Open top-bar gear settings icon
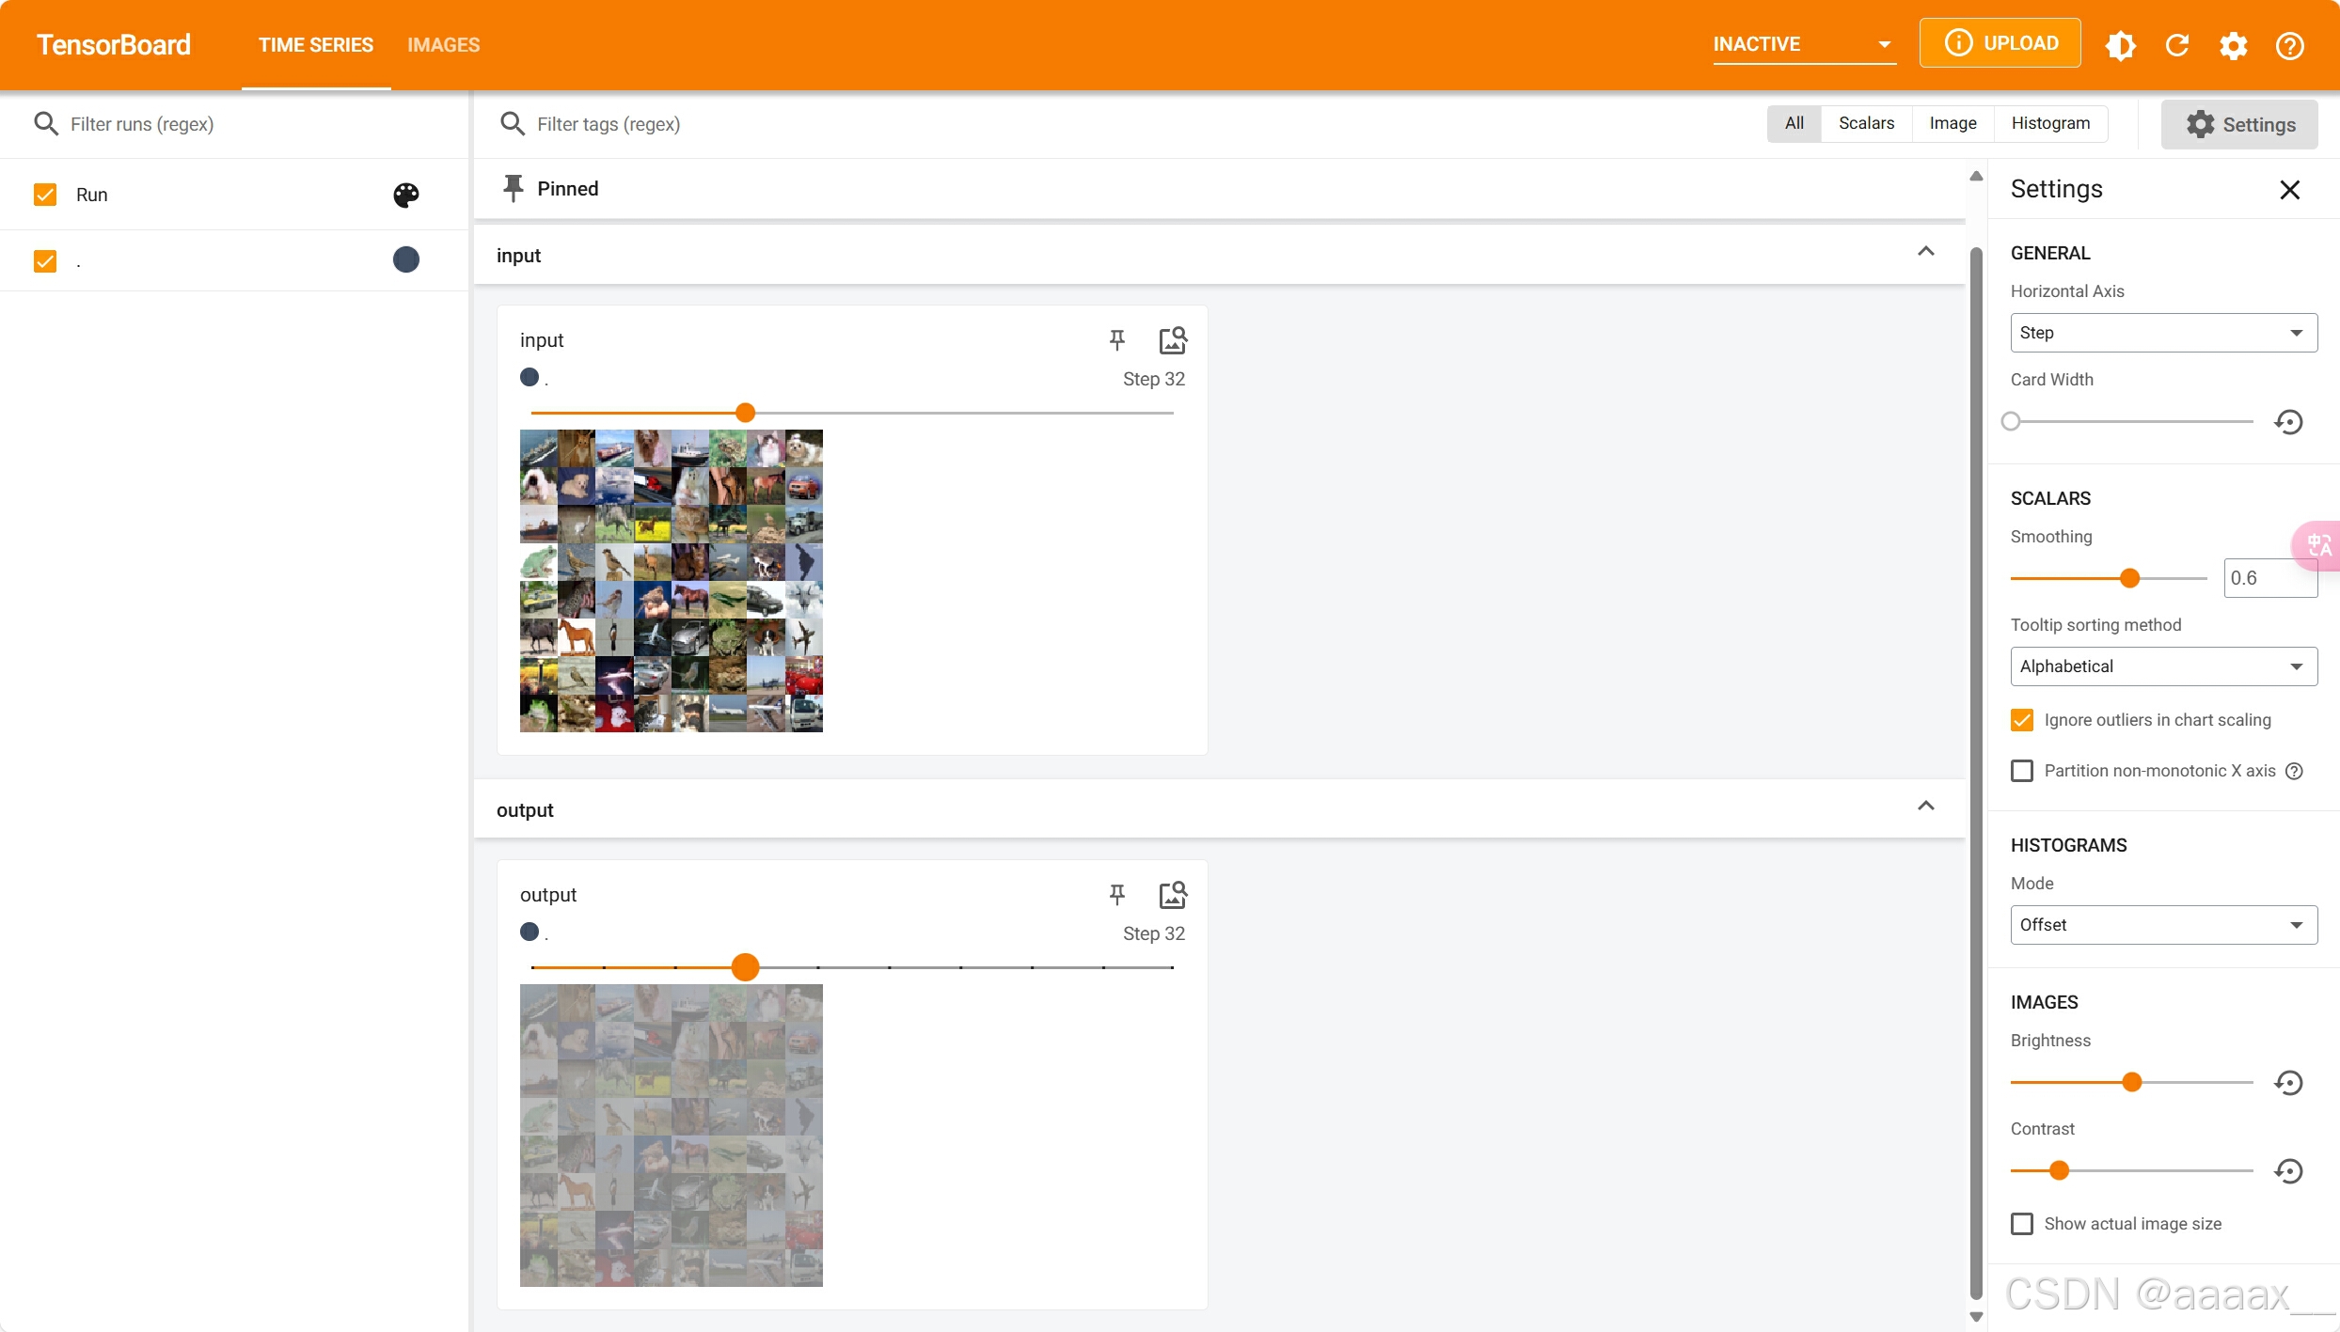 (x=2233, y=44)
